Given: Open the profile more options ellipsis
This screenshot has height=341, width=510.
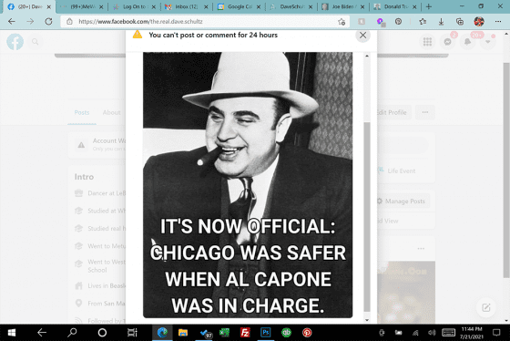Looking at the screenshot, I should pos(424,112).
